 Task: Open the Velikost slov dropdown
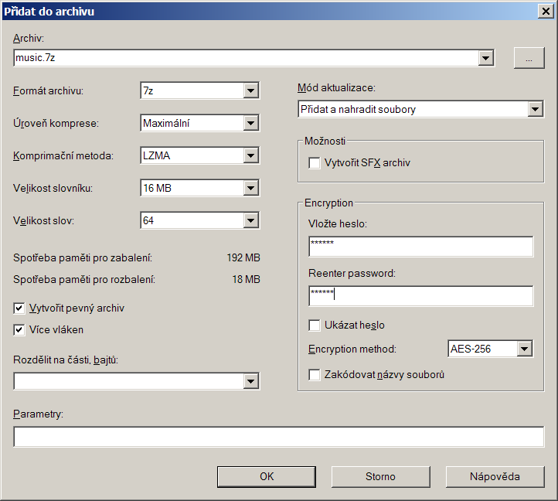[x=251, y=220]
